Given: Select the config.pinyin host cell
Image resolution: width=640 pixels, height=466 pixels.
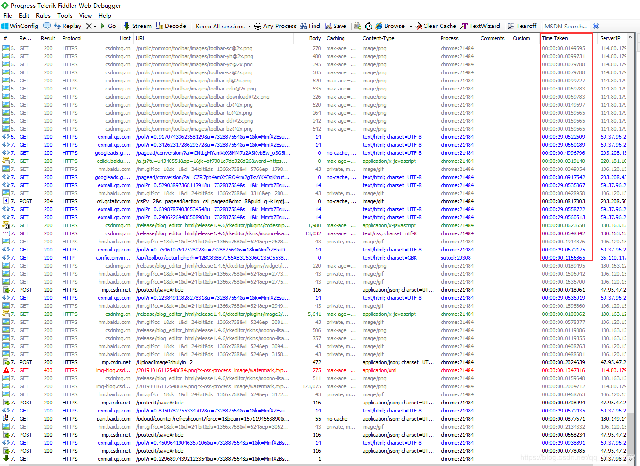Looking at the screenshot, I should 113,258.
